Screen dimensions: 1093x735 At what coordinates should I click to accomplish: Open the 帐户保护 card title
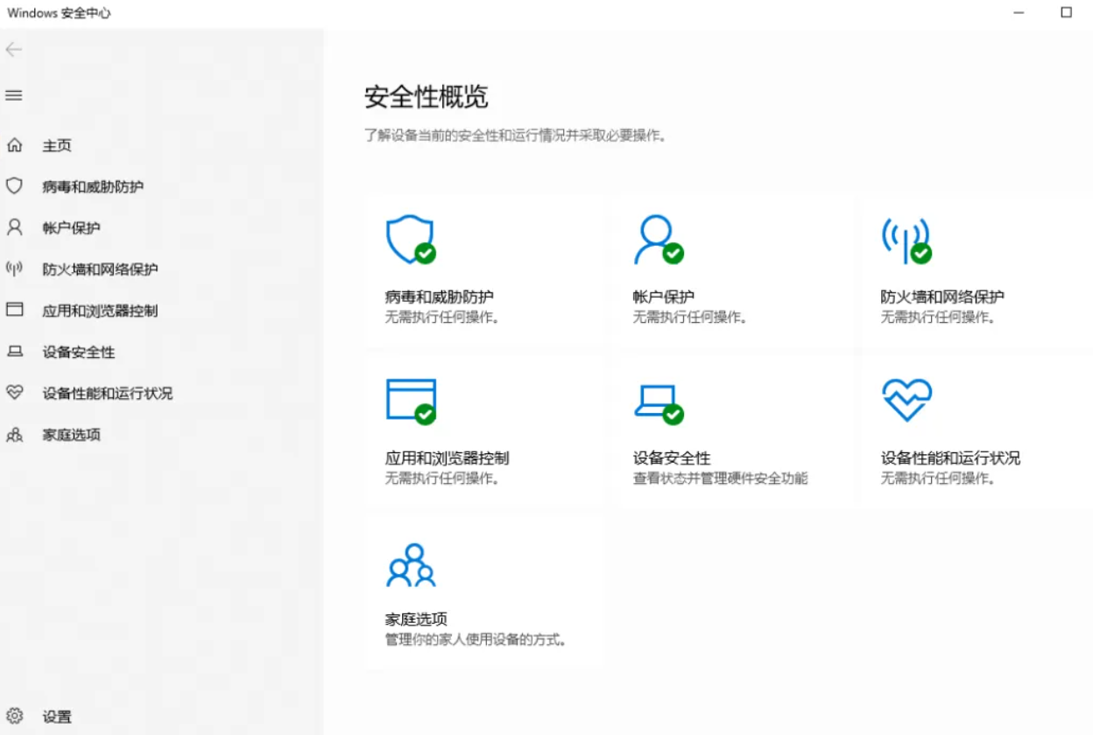[x=664, y=297]
